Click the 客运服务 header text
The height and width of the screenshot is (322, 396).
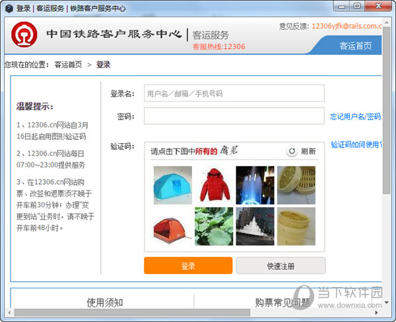211,35
